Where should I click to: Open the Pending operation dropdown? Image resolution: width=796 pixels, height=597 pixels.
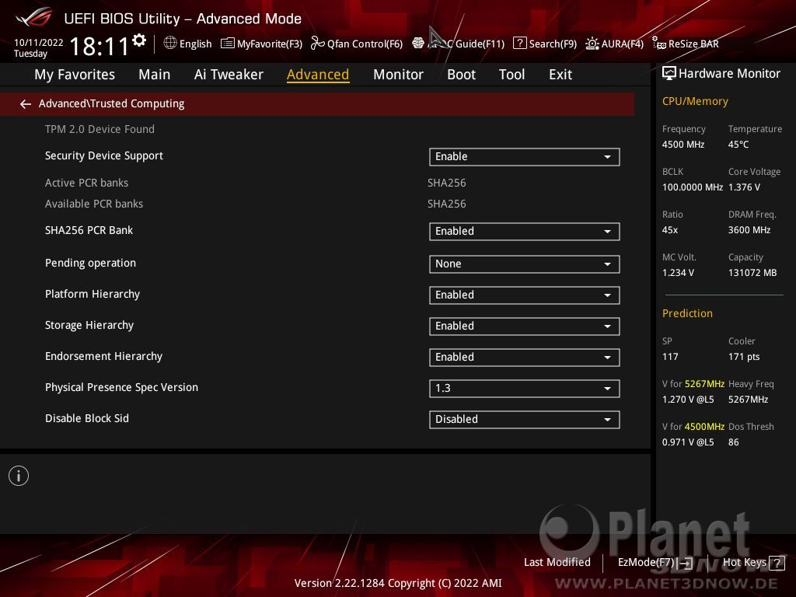click(525, 264)
